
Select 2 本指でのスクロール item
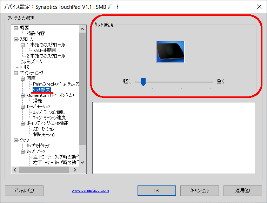[x=46, y=56]
